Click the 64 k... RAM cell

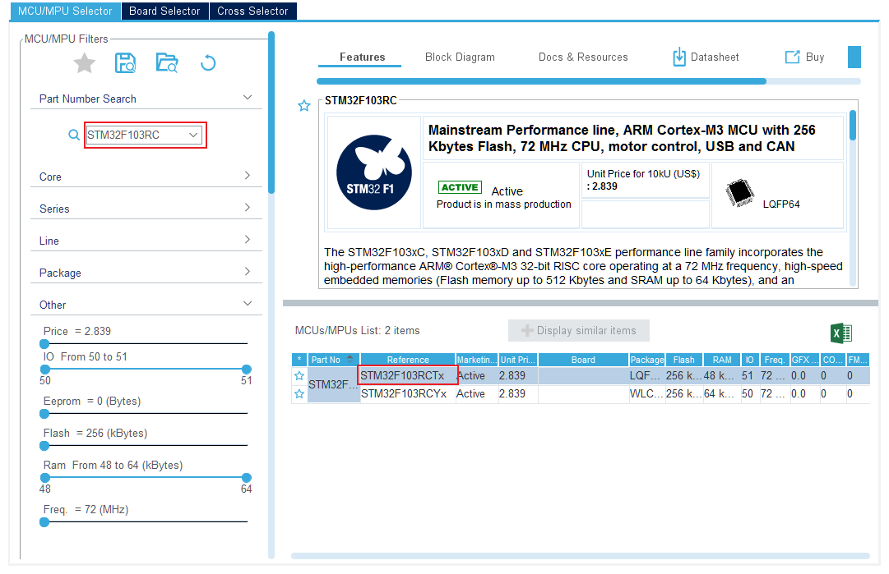[722, 393]
